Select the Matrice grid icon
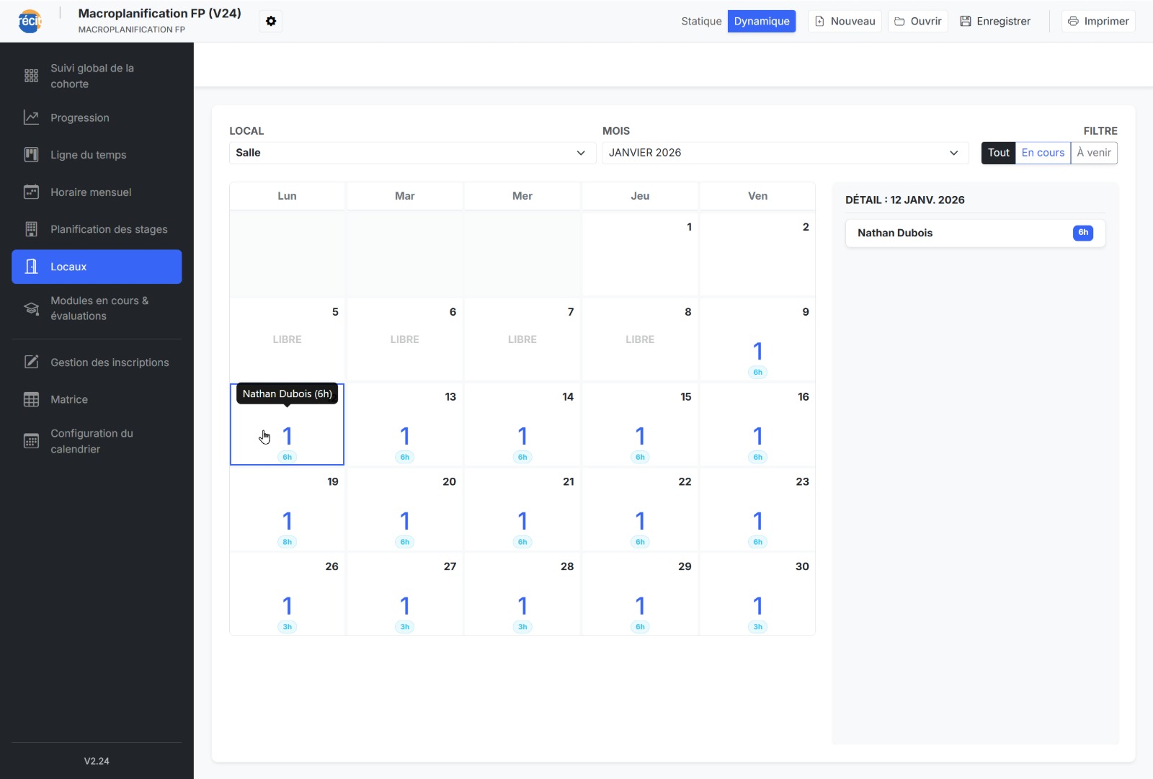Screen dimensions: 1153x779 (31, 400)
